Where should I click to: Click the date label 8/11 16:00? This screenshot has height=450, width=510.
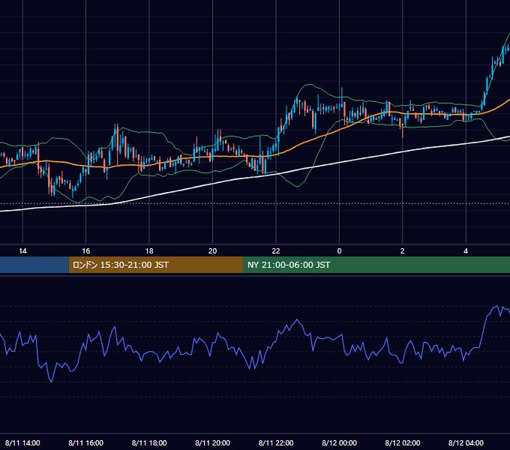click(x=85, y=442)
